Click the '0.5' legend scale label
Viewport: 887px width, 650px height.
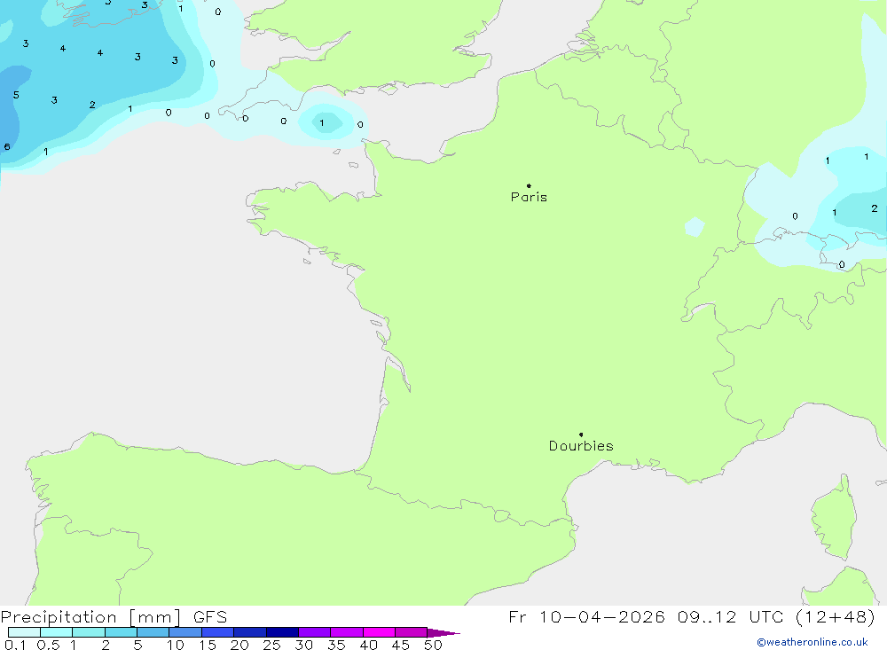click(x=48, y=645)
